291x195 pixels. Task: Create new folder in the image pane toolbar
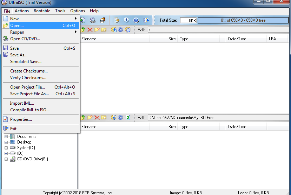click(x=97, y=30)
